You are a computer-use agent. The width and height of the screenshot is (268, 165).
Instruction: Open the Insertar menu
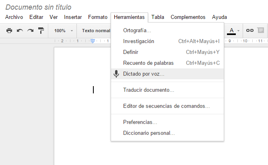coord(73,17)
